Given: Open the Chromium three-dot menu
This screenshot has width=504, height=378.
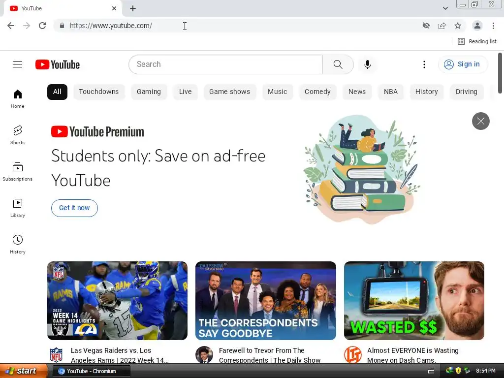Looking at the screenshot, I should [493, 26].
